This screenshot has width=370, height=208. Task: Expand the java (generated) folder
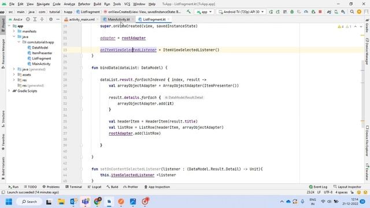pos(14,69)
